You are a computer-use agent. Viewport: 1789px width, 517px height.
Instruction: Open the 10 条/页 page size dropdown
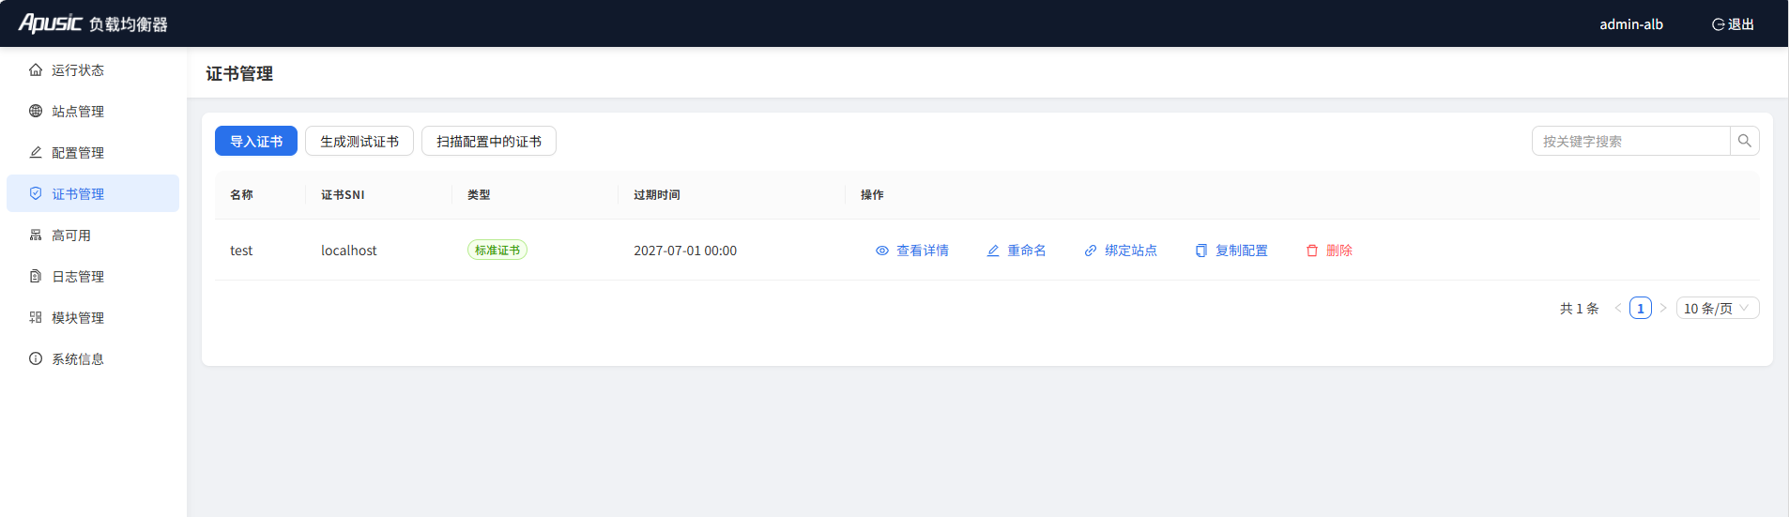click(1718, 308)
